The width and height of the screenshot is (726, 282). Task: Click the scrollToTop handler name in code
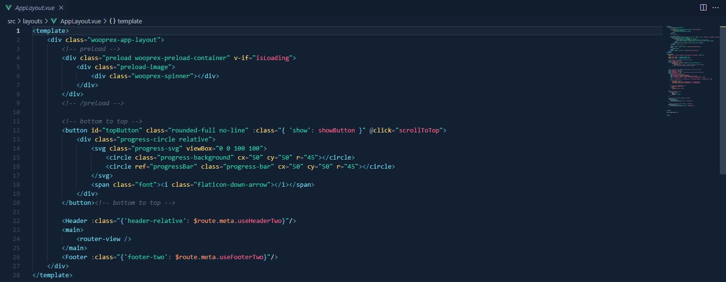pyautogui.click(x=419, y=130)
